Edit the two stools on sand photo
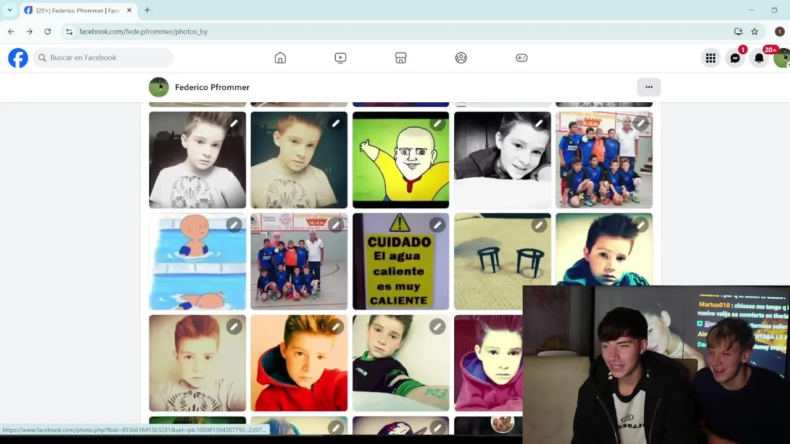This screenshot has height=444, width=790. [x=539, y=225]
